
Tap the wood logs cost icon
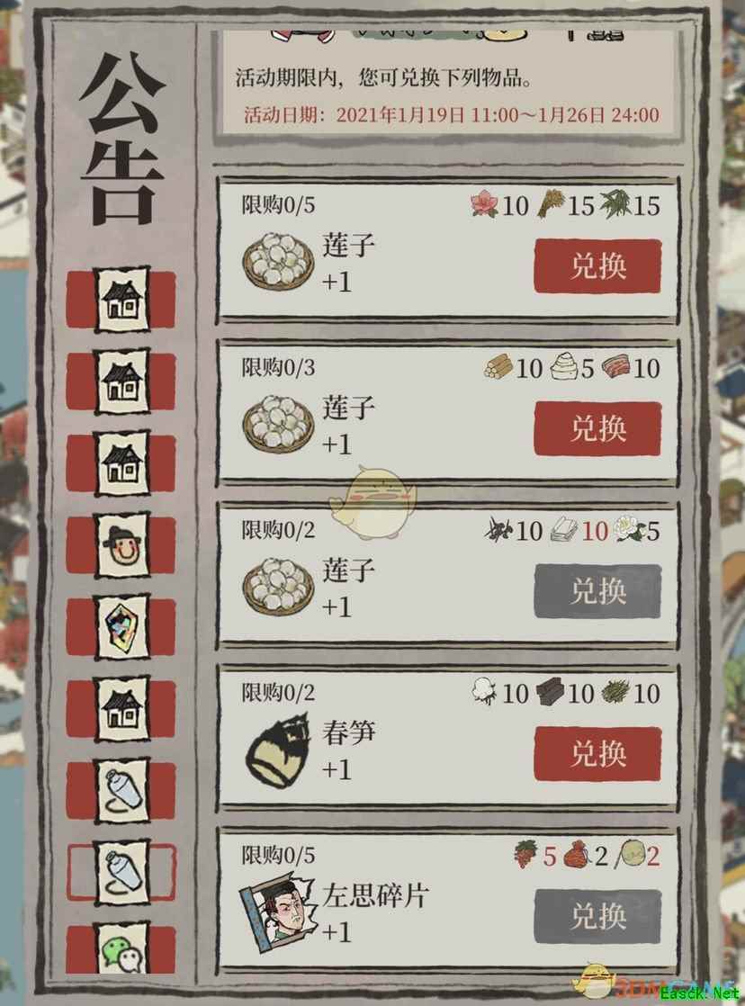[x=498, y=367]
